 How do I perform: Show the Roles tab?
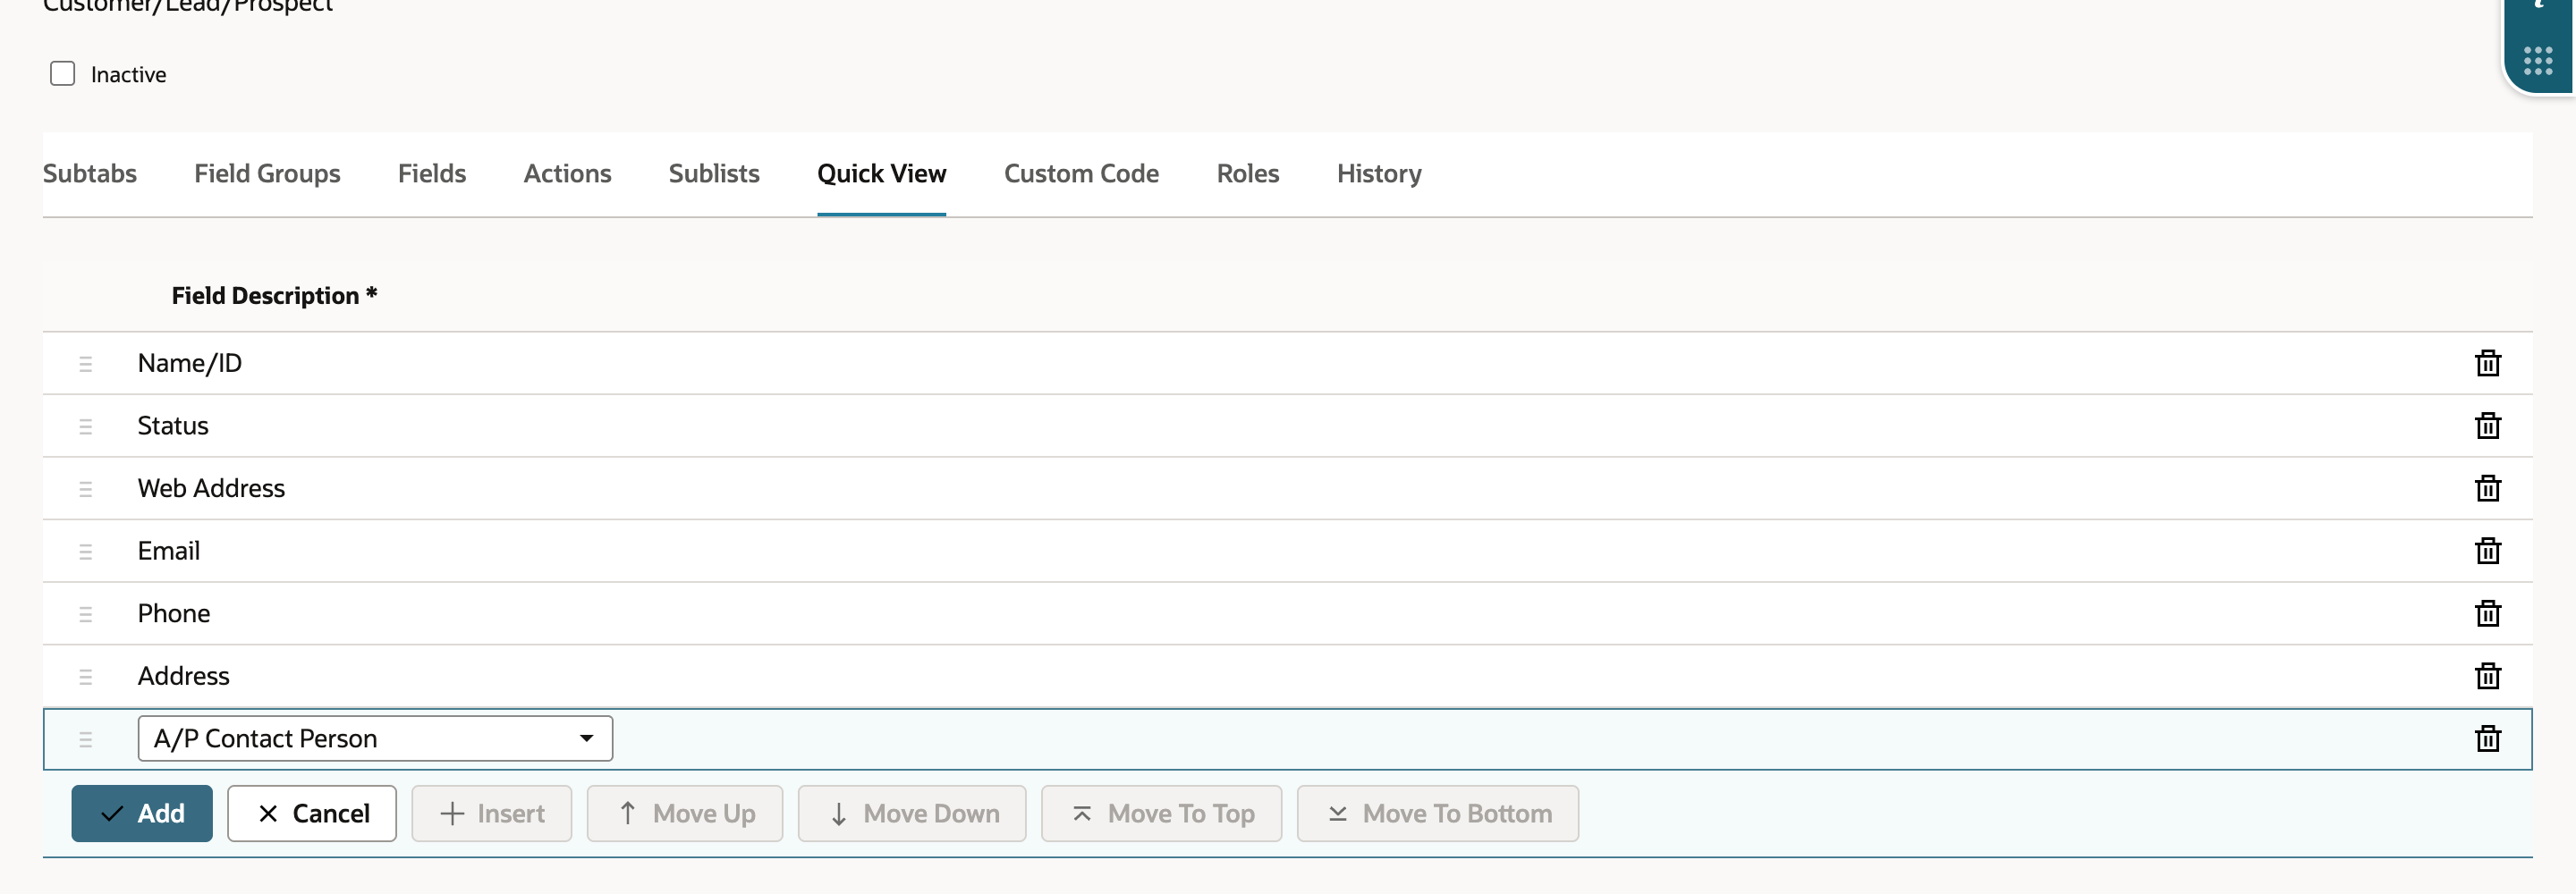point(1248,174)
